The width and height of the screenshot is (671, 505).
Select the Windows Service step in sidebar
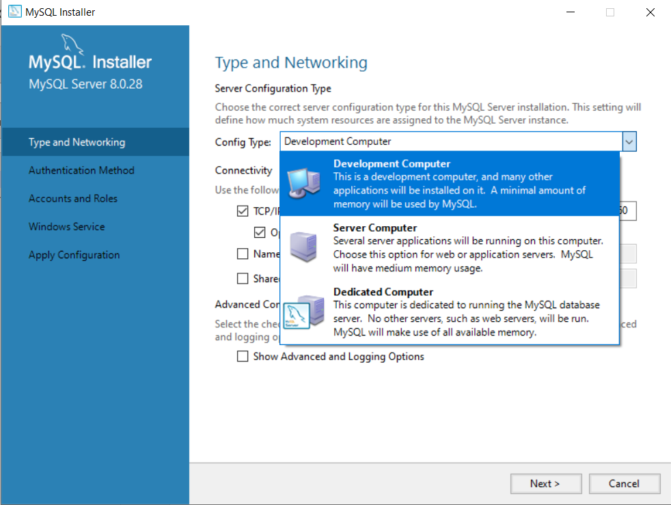click(66, 226)
